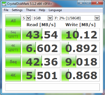Open the Theme menu

(x=31, y=10)
